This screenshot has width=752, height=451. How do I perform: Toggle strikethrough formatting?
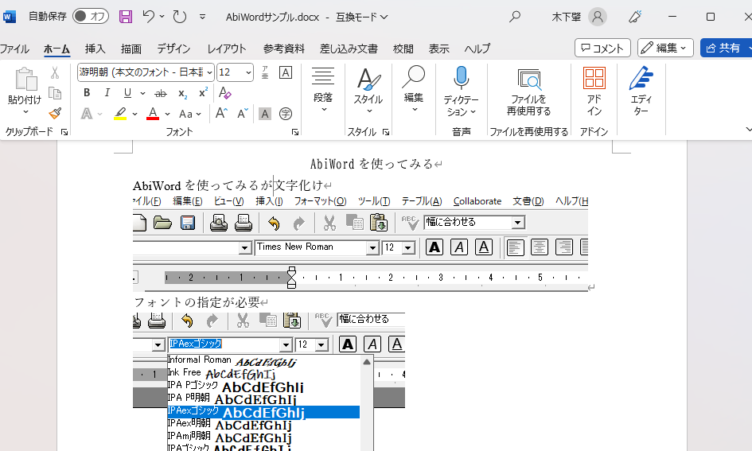click(x=161, y=93)
